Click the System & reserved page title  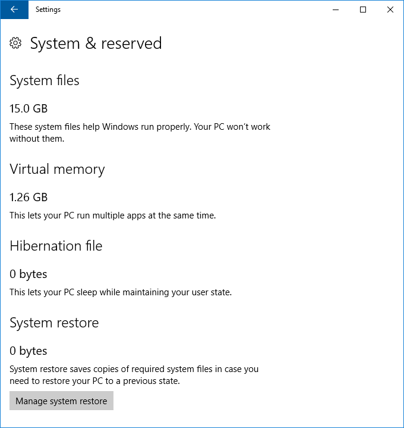click(x=96, y=43)
